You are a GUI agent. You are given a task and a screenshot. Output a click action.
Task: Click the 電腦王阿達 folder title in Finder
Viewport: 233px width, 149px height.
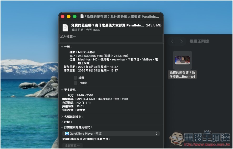(x=199, y=41)
